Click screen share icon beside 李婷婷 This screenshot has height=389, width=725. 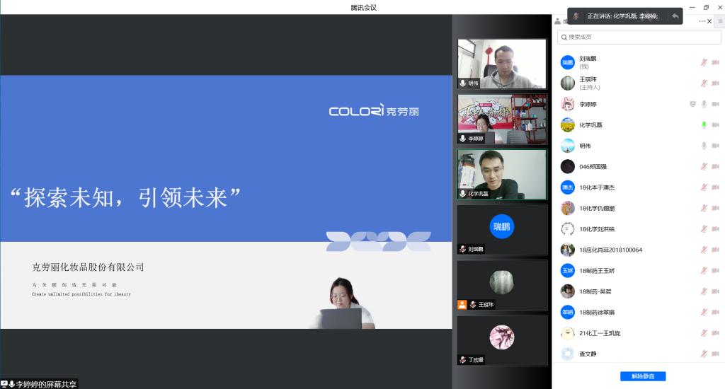[693, 104]
